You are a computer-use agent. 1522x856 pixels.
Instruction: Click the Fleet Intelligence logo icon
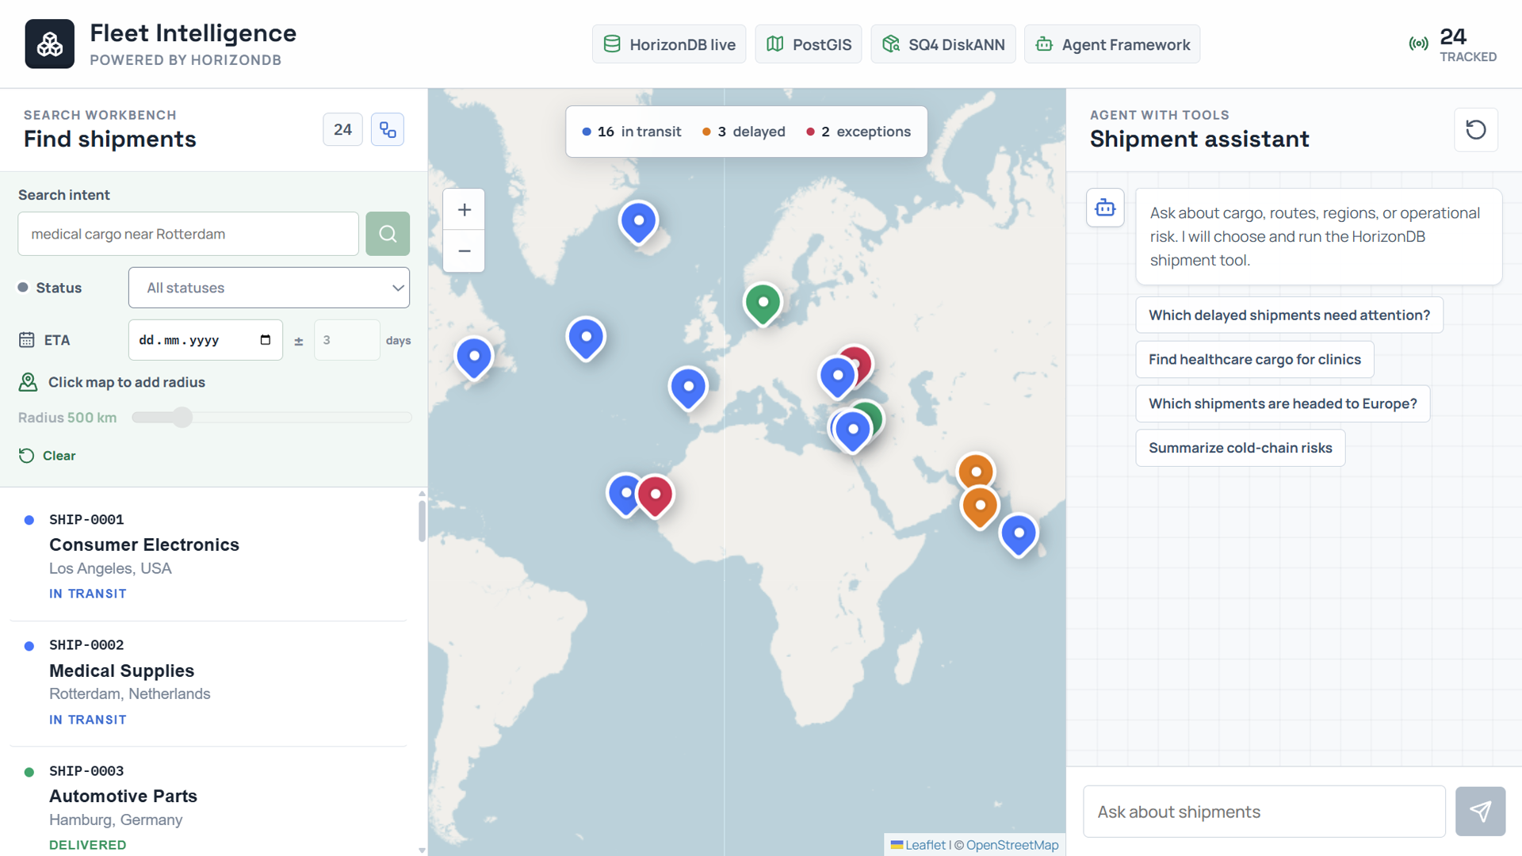pyautogui.click(x=49, y=44)
